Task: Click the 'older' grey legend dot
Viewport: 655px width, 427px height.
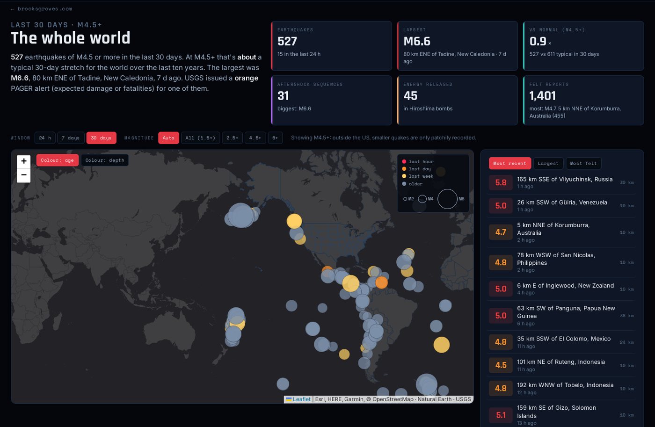Action: click(x=404, y=184)
